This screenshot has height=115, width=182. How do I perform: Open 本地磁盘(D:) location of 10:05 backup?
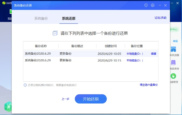[135, 54]
